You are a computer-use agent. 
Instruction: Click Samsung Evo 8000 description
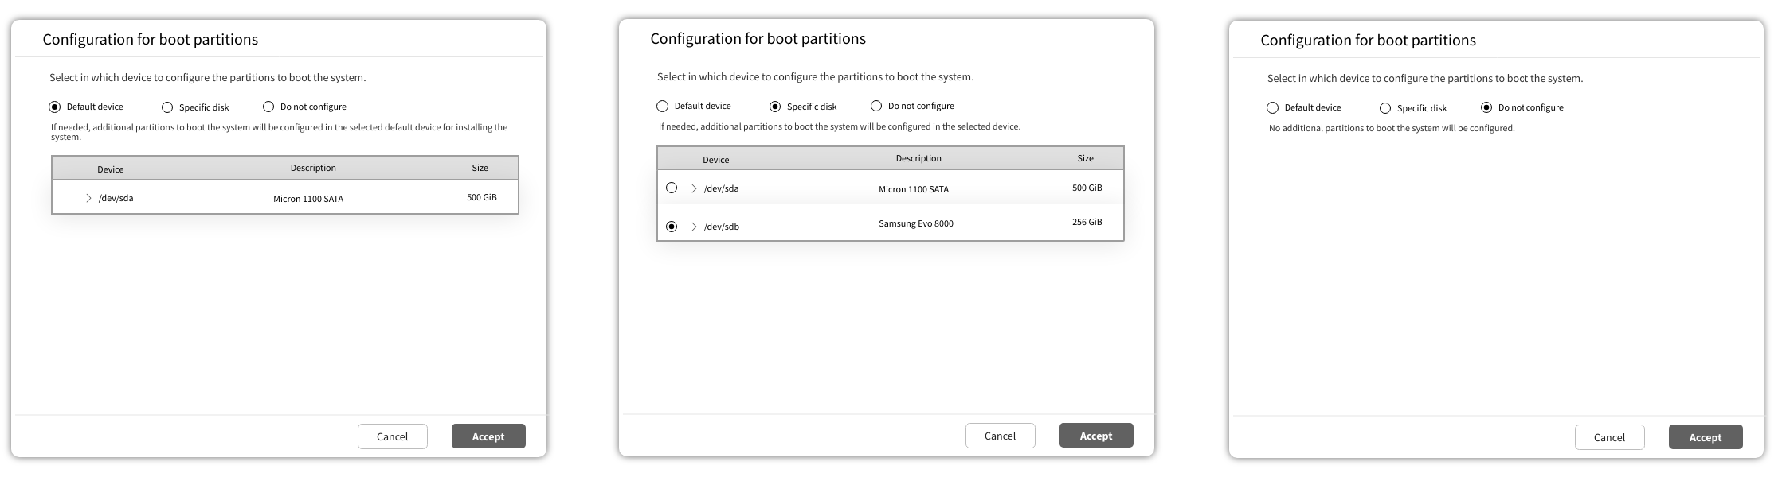[916, 223]
